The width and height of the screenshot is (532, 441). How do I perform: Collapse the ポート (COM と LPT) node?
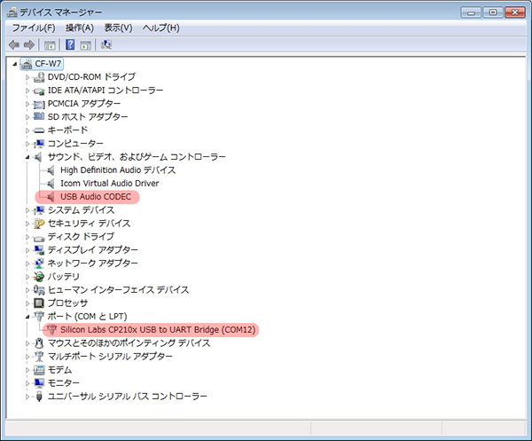27,317
